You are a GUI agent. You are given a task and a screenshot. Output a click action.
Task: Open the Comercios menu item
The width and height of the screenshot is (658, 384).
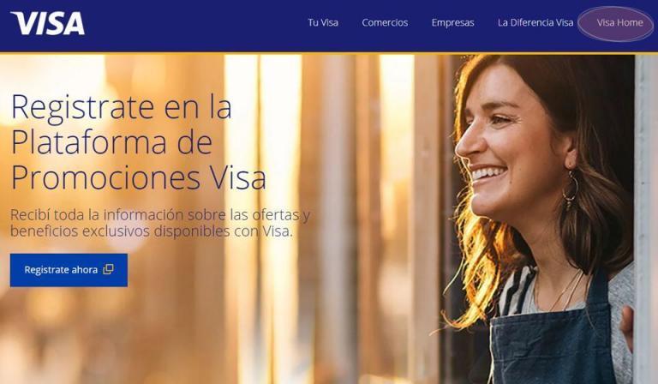[x=385, y=22]
